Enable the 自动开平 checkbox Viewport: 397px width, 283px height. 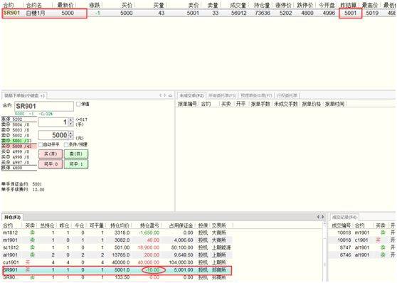41,144
